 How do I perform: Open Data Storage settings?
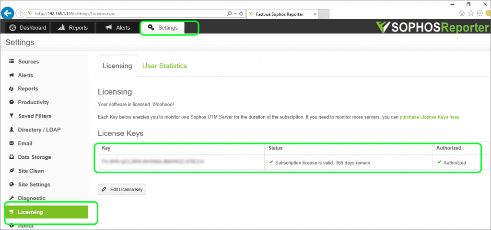pyautogui.click(x=47, y=157)
